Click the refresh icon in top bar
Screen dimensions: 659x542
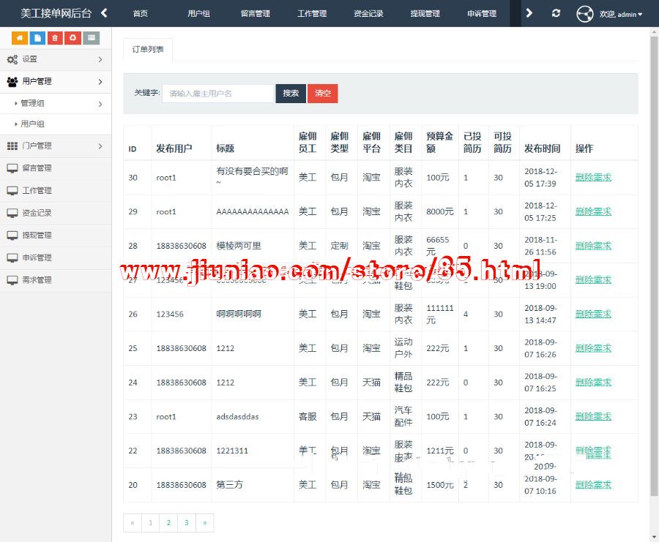point(556,13)
